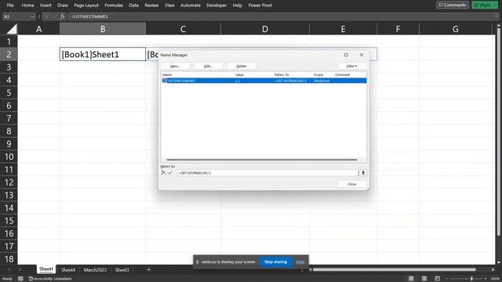Switch to Page Layout view in status bar
This screenshot has width=502, height=282.
[x=424, y=279]
